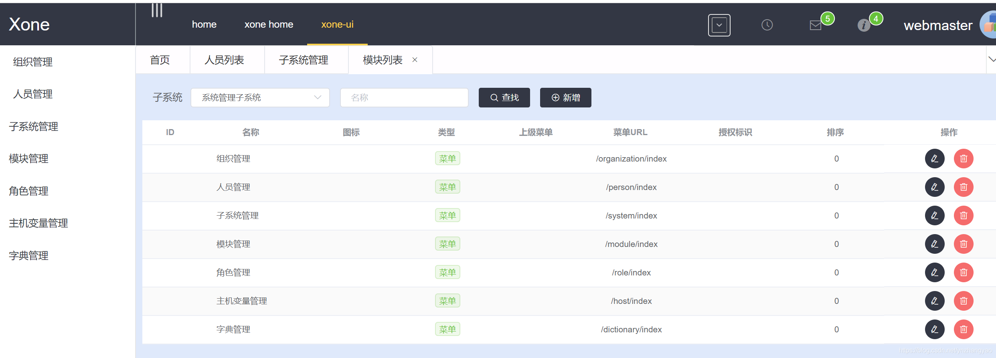Delete the 子系统管理 row
This screenshot has height=358, width=996.
click(964, 216)
